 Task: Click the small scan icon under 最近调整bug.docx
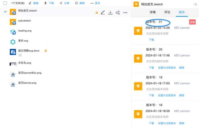(20, 55)
